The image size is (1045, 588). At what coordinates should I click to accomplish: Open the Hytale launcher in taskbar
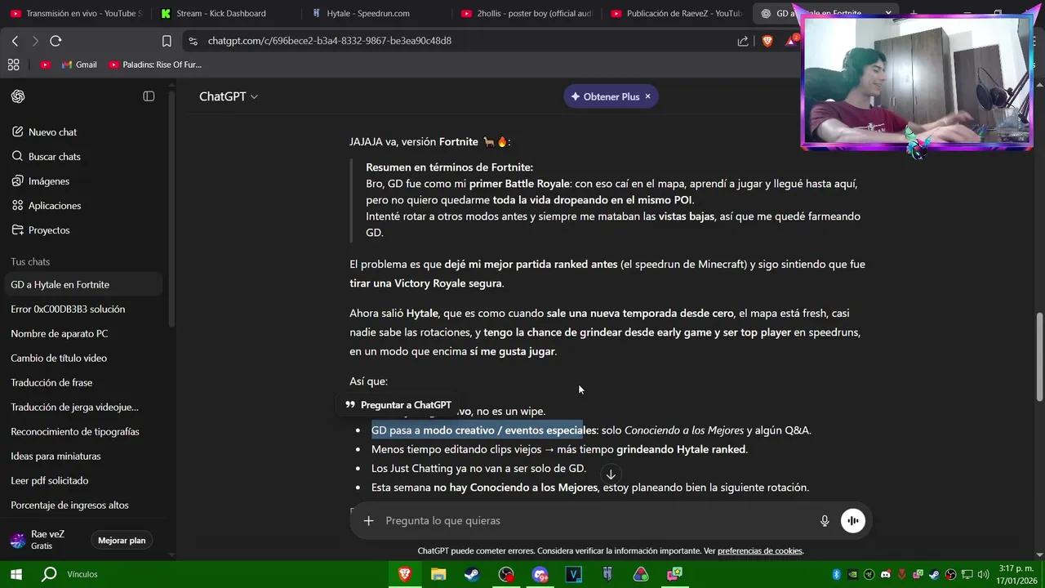[607, 575]
